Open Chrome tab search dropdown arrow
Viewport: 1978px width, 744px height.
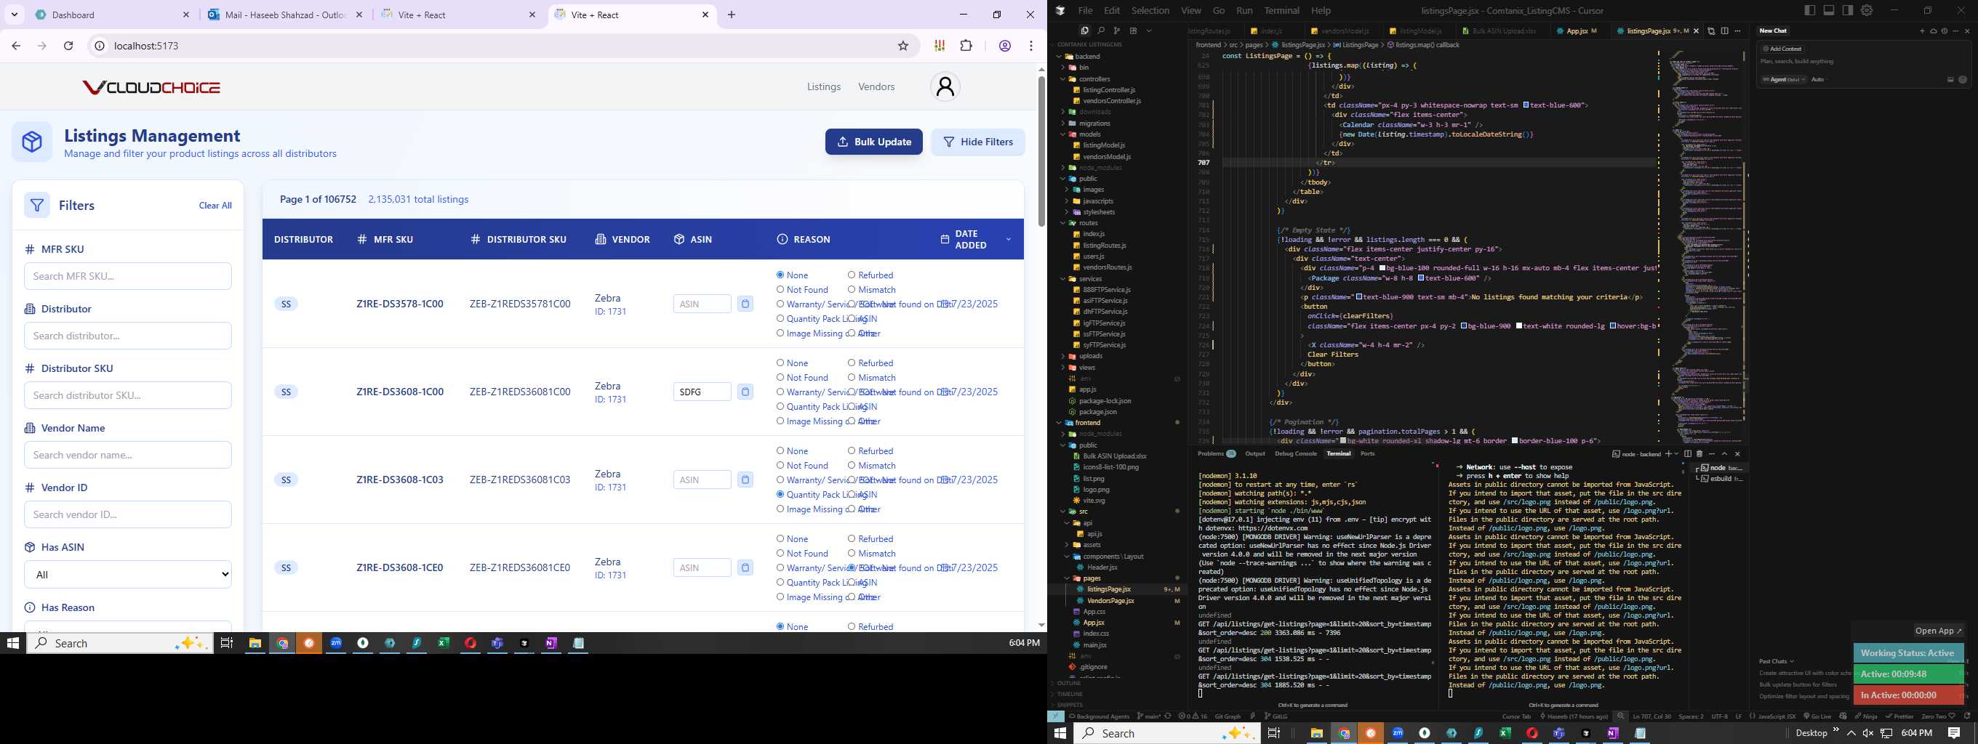pyautogui.click(x=15, y=15)
